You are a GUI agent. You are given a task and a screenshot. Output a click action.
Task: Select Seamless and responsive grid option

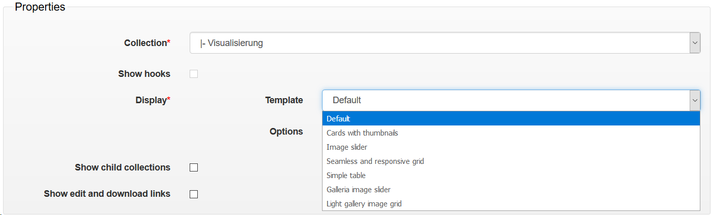point(375,161)
